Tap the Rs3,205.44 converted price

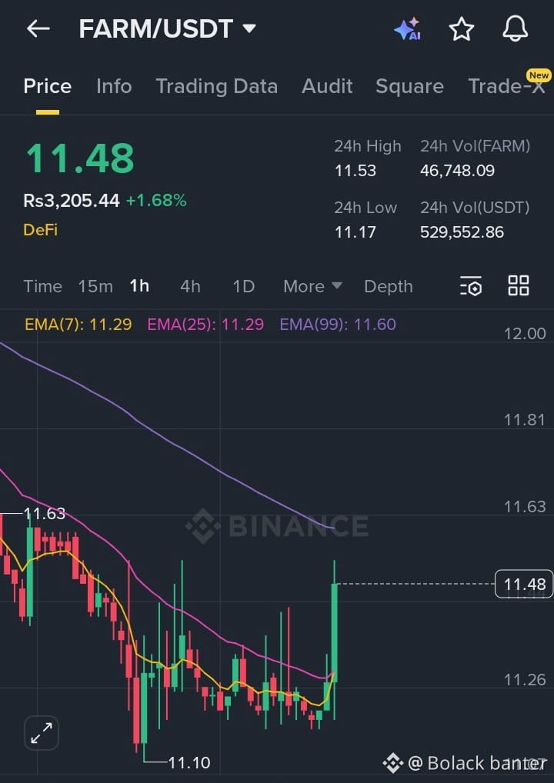72,201
